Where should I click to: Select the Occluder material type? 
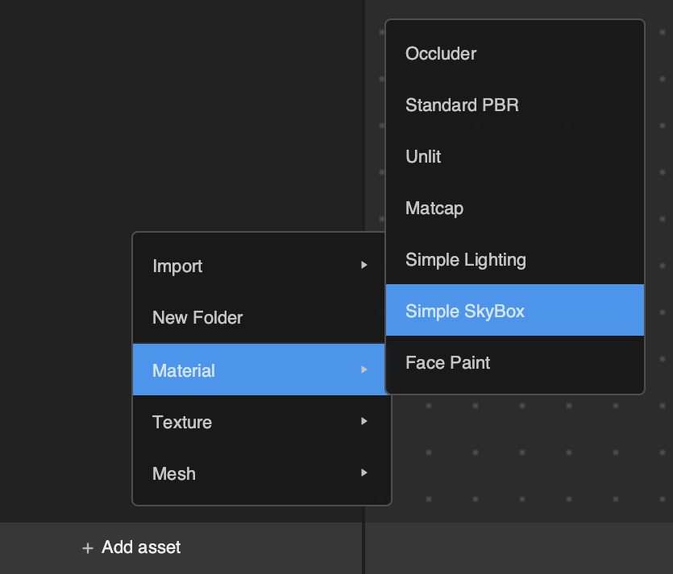point(441,53)
